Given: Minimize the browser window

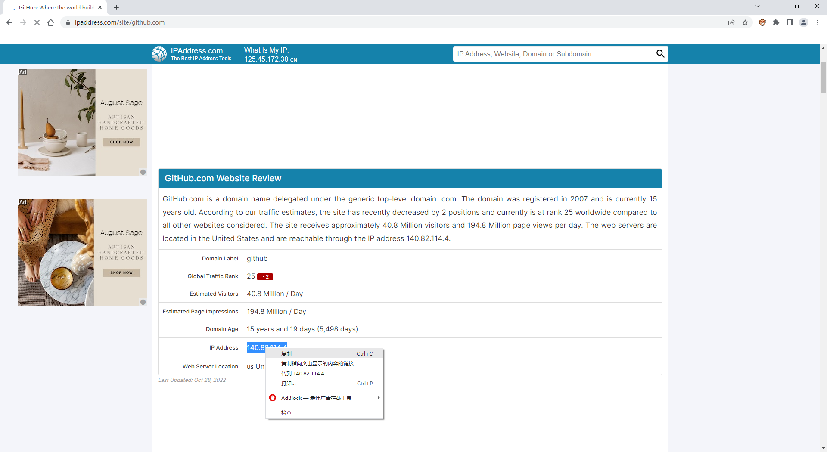Looking at the screenshot, I should click(777, 6).
